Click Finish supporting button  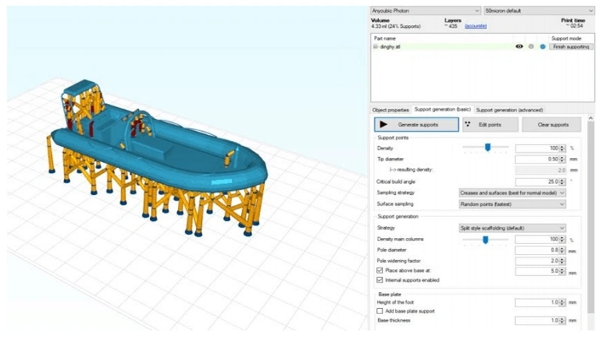pos(571,47)
